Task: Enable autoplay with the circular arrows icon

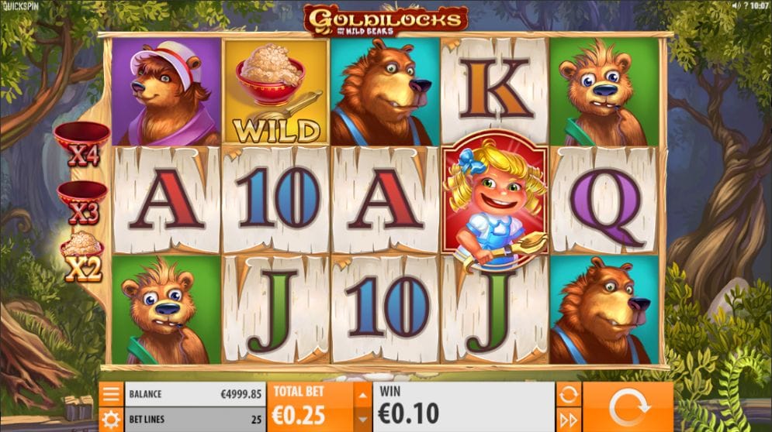Action: (x=568, y=394)
